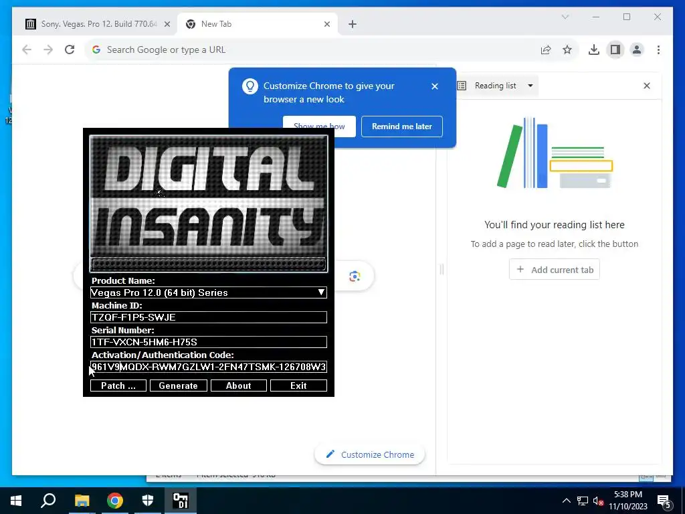Open Google Chrome from the taskbar
685x514 pixels.
[x=115, y=501]
